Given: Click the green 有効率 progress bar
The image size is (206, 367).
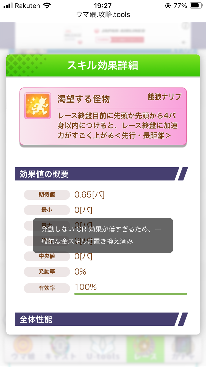Looking at the screenshot, I should point(130,294).
